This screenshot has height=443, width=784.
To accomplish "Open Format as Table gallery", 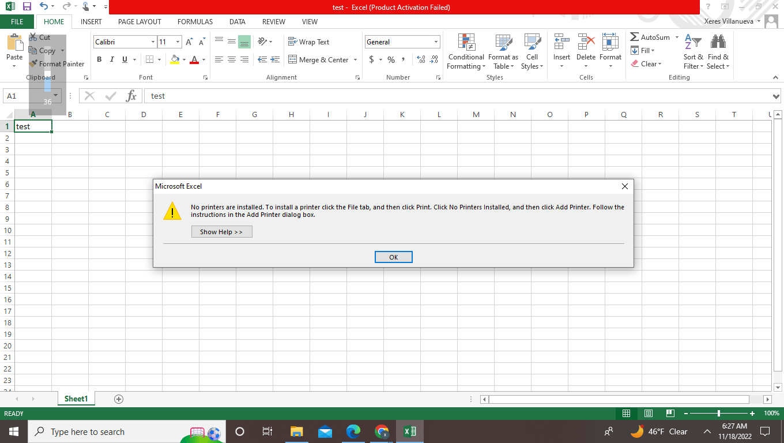I will (503, 52).
